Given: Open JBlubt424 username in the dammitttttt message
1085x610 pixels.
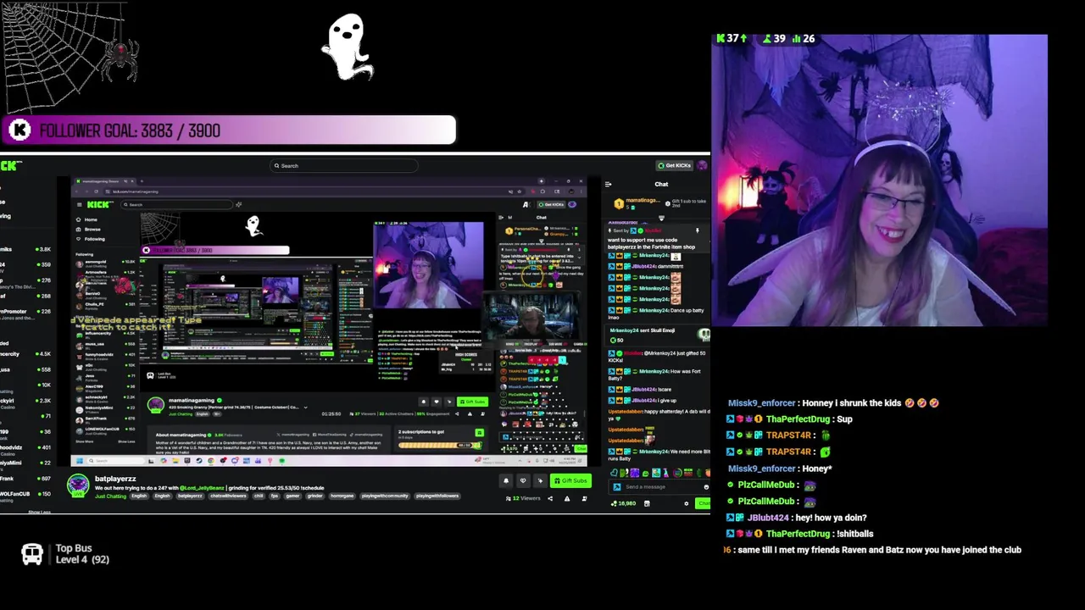Looking at the screenshot, I should click(643, 266).
